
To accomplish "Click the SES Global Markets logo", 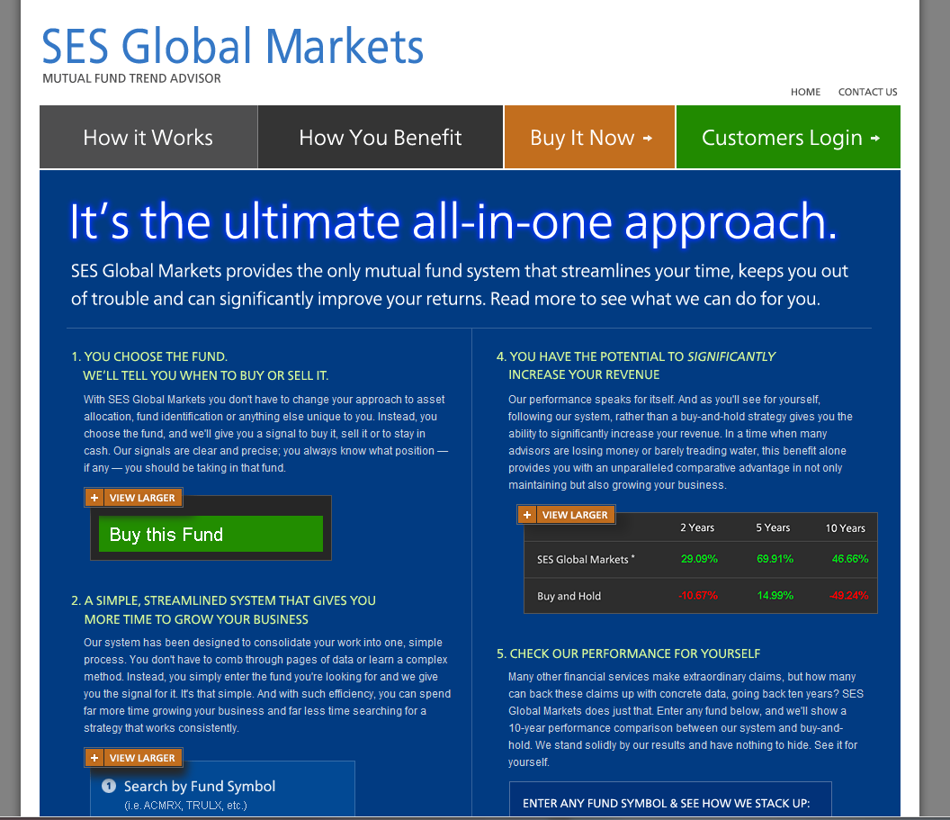I will pos(232,47).
